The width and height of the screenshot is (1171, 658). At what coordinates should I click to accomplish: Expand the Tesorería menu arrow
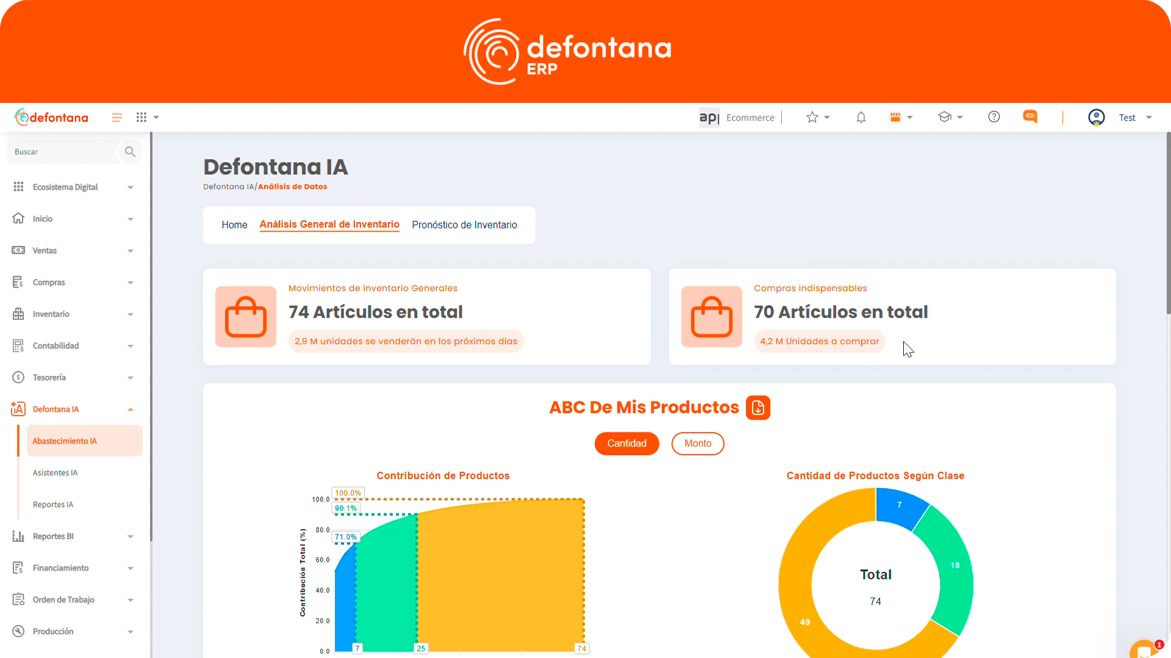pos(131,378)
